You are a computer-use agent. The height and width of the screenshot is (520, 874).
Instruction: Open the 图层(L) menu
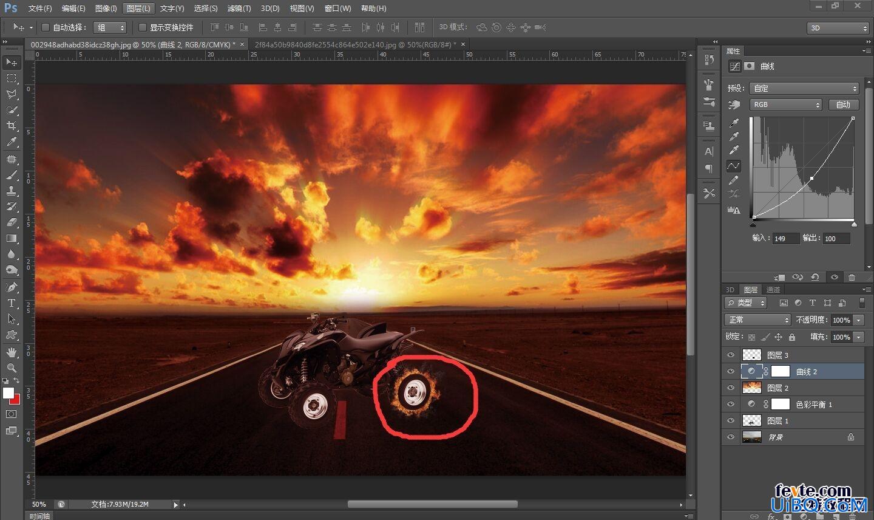click(138, 9)
